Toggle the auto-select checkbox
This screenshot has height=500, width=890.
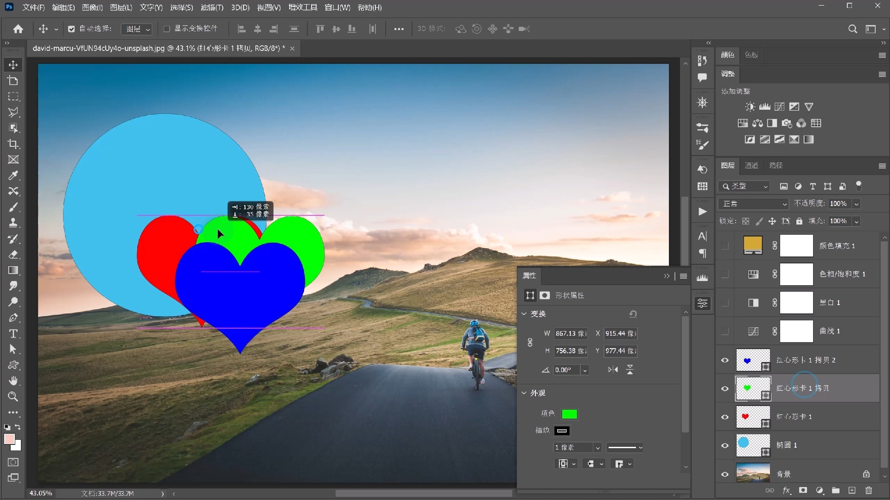pos(71,29)
